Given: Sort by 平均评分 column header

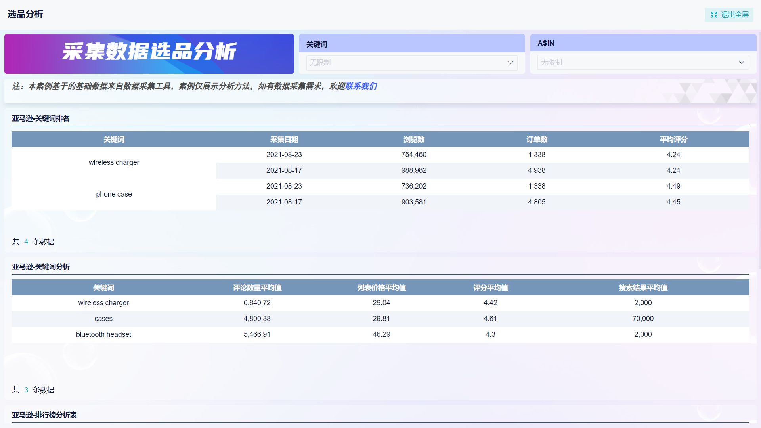Looking at the screenshot, I should click(673, 139).
